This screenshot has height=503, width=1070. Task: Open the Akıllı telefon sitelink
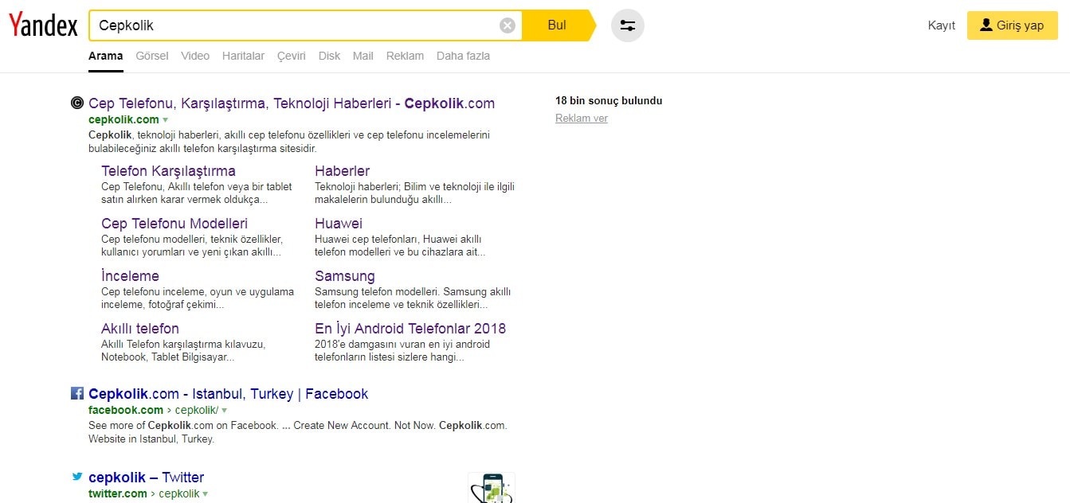(140, 329)
